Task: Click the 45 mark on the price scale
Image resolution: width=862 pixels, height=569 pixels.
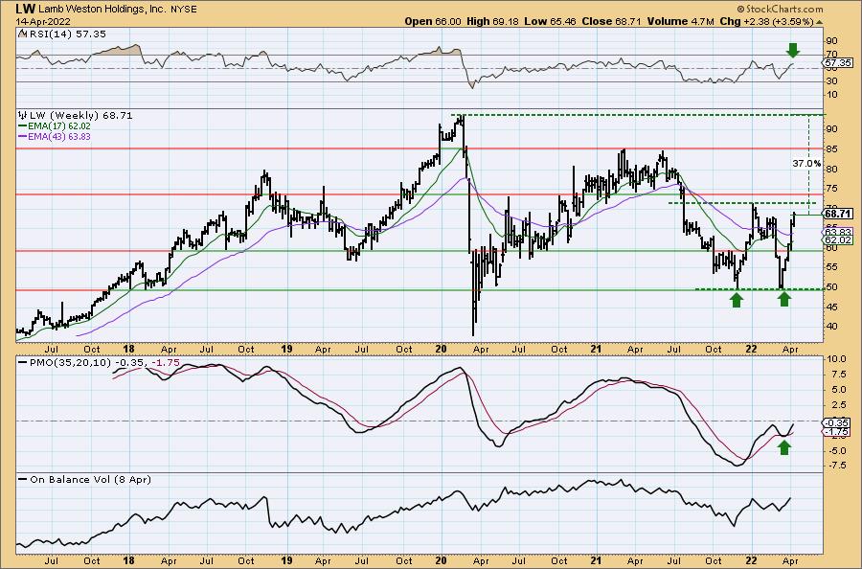Action: [831, 307]
